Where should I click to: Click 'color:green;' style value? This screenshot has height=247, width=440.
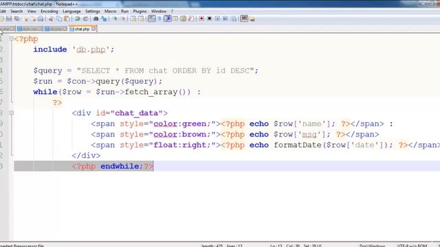click(181, 123)
